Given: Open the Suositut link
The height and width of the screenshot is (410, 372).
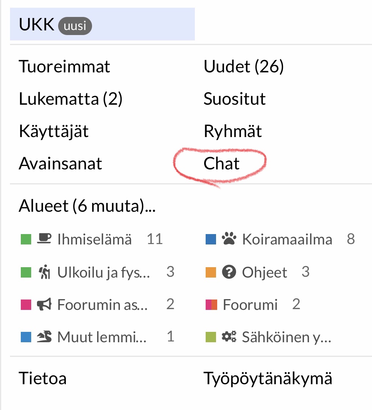Looking at the screenshot, I should 235,99.
